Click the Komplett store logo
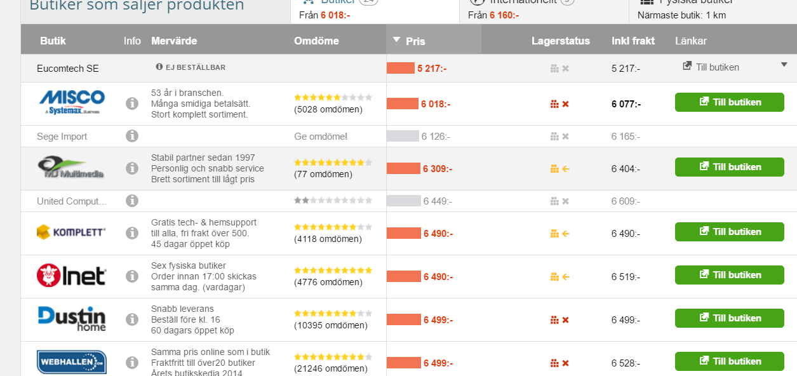The width and height of the screenshot is (797, 376). point(71,232)
